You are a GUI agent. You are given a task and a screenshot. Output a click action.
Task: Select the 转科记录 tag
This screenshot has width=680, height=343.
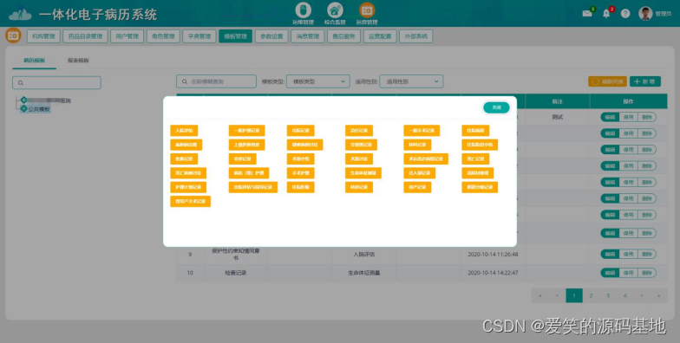(x=417, y=145)
